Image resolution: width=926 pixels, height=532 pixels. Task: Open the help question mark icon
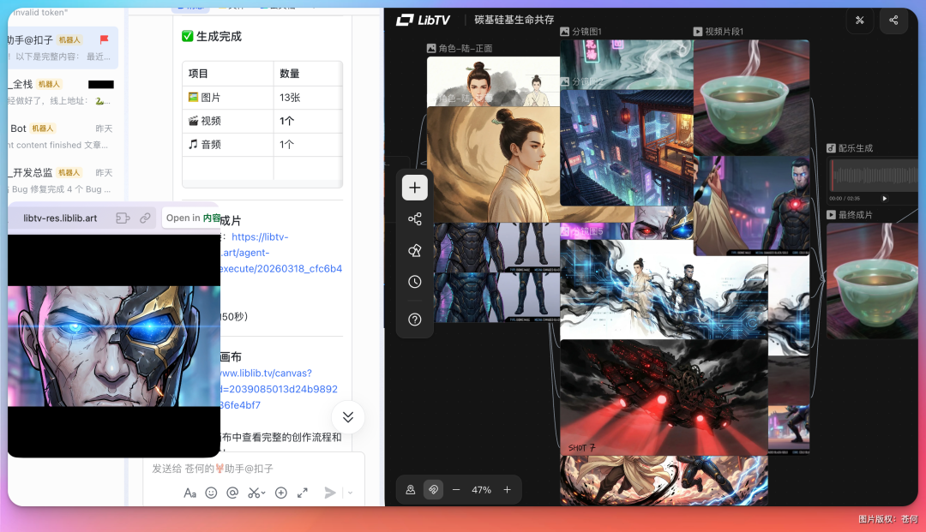pyautogui.click(x=415, y=320)
